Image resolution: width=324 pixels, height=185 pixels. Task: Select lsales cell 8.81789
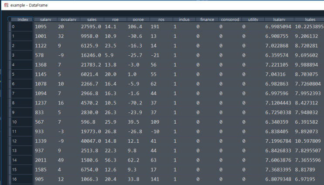tap(305, 169)
